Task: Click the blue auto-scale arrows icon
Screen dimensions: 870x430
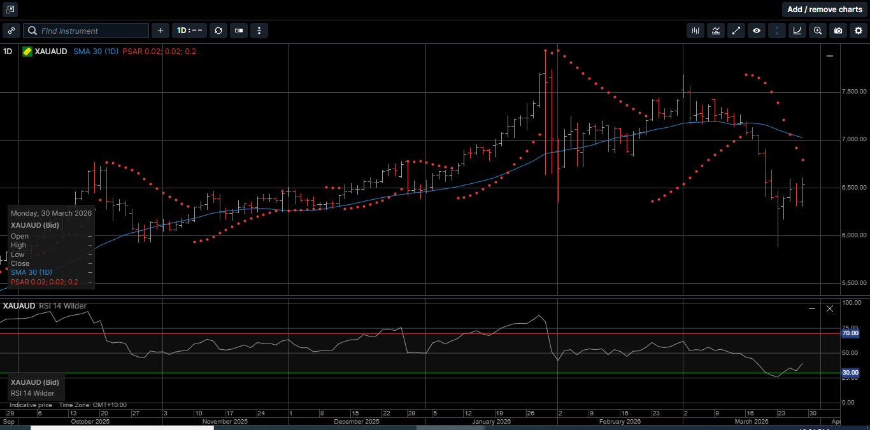Action: click(x=777, y=30)
